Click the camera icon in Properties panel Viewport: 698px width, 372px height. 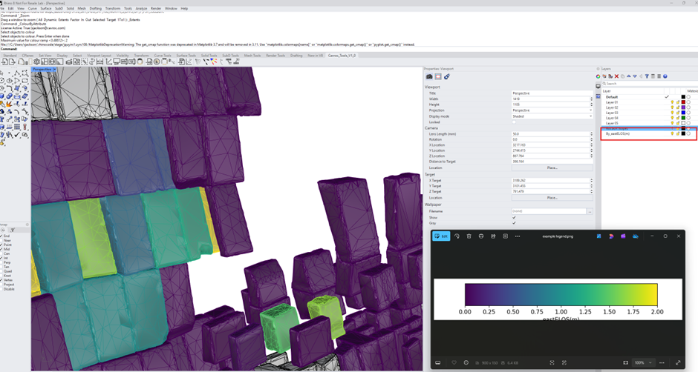(x=429, y=76)
